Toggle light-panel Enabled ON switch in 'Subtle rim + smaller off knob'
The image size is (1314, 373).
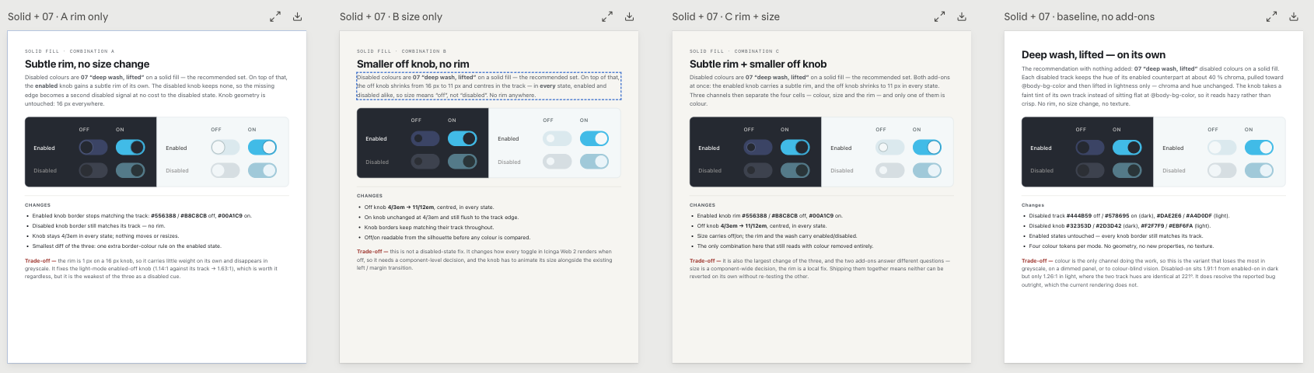coord(927,148)
